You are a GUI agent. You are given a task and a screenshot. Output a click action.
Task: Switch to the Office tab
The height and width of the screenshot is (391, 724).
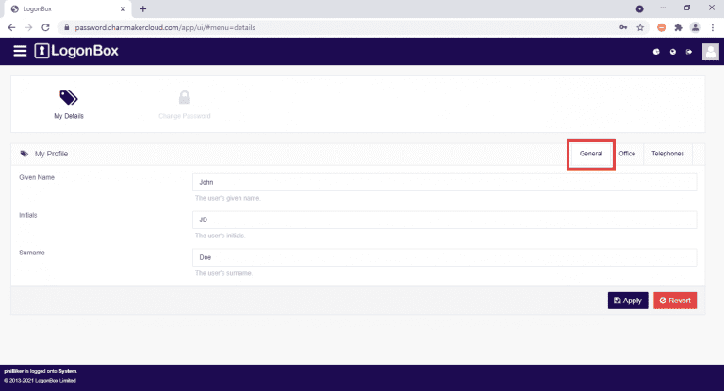(627, 154)
